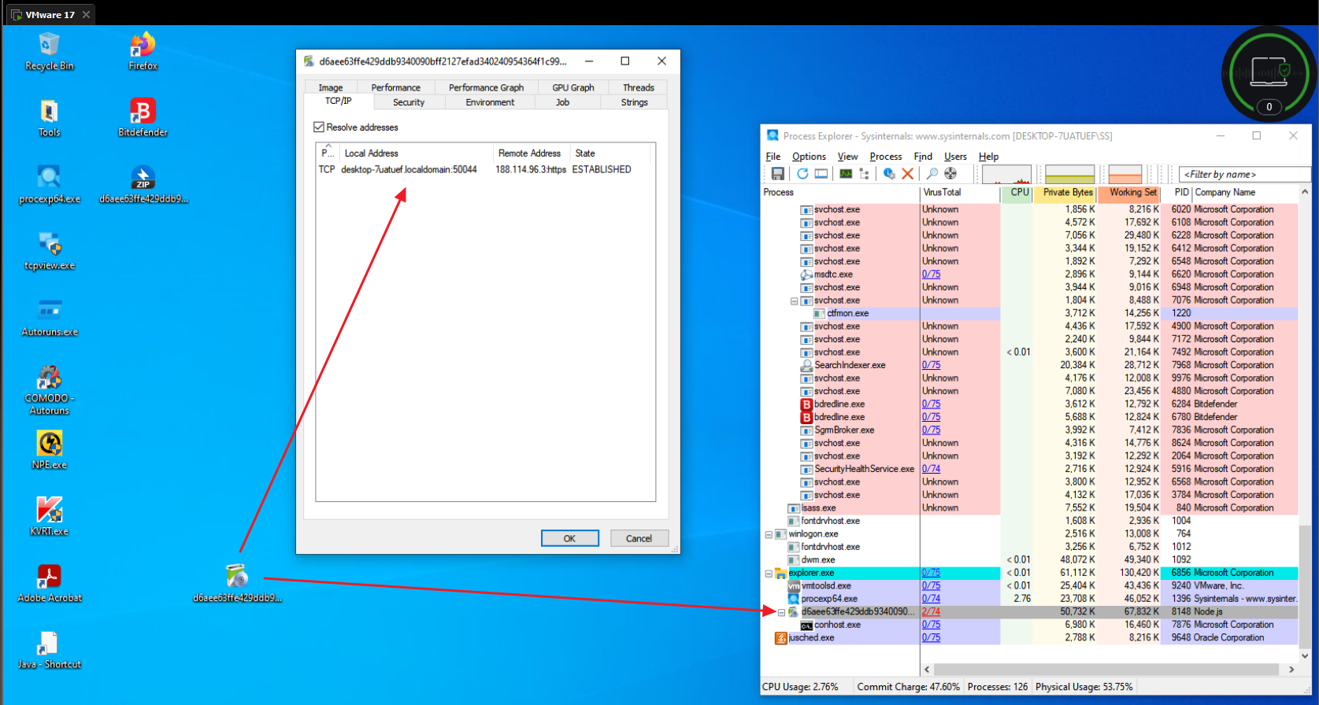Screen dimensions: 1319x705
Task: Select the Recycle Bin desktop icon
Action: tap(49, 52)
